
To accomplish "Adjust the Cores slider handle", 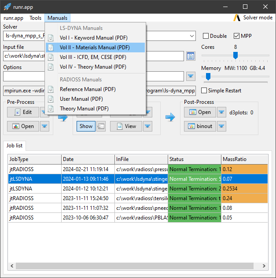I will [x=236, y=55].
